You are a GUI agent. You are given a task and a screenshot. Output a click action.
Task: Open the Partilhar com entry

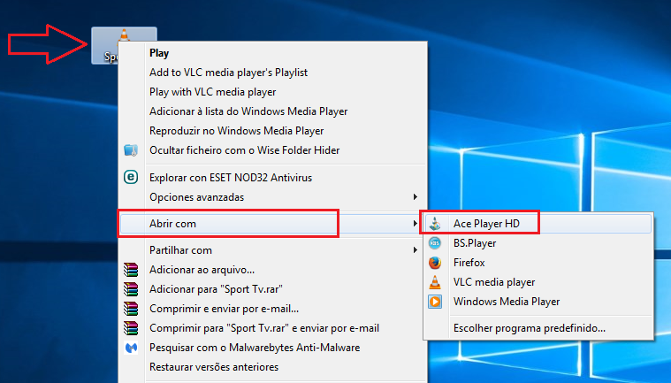click(x=272, y=250)
